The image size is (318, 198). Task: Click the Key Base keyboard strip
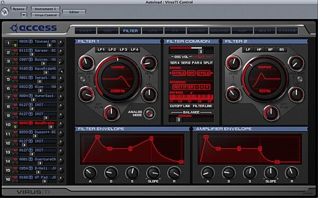[191, 97]
